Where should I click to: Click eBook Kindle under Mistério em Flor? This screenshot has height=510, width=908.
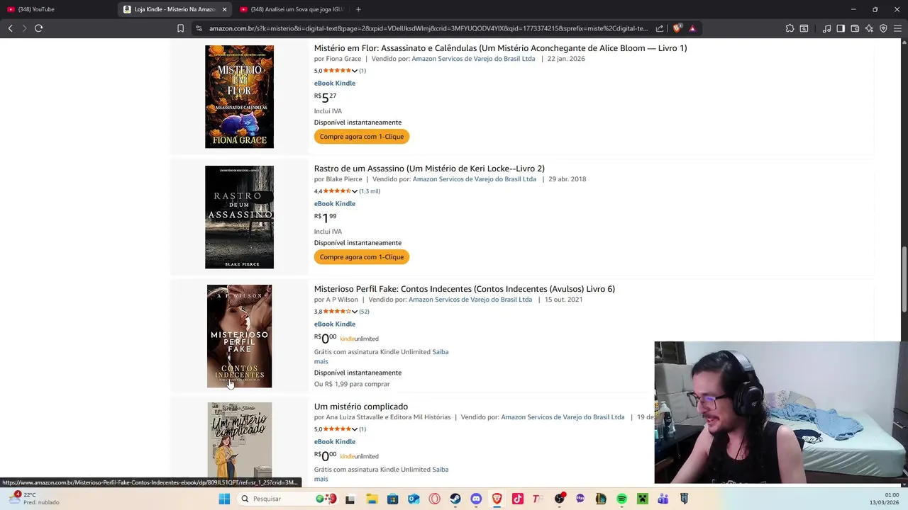coord(335,83)
